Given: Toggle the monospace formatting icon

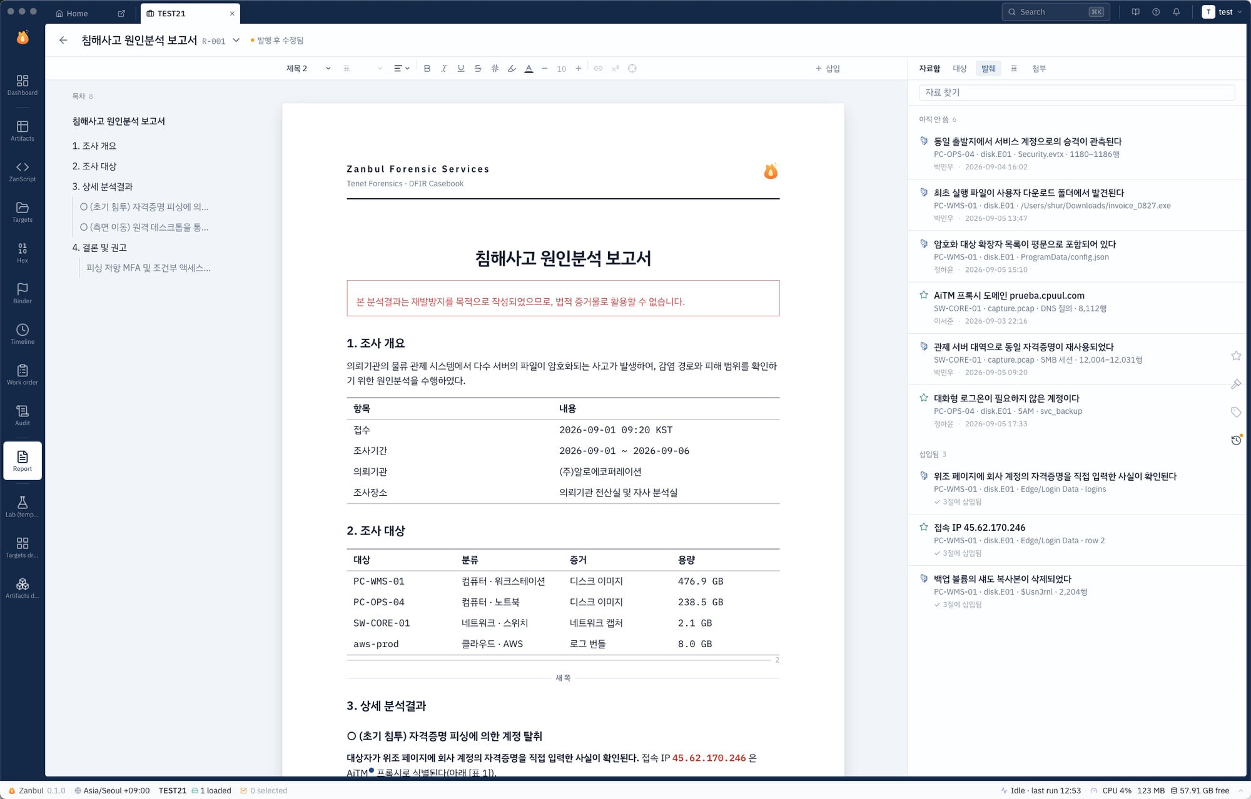Looking at the screenshot, I should [x=495, y=68].
